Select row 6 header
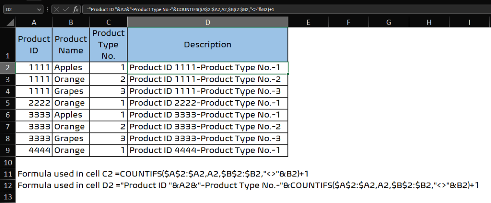The width and height of the screenshot is (491, 203). click(x=8, y=115)
